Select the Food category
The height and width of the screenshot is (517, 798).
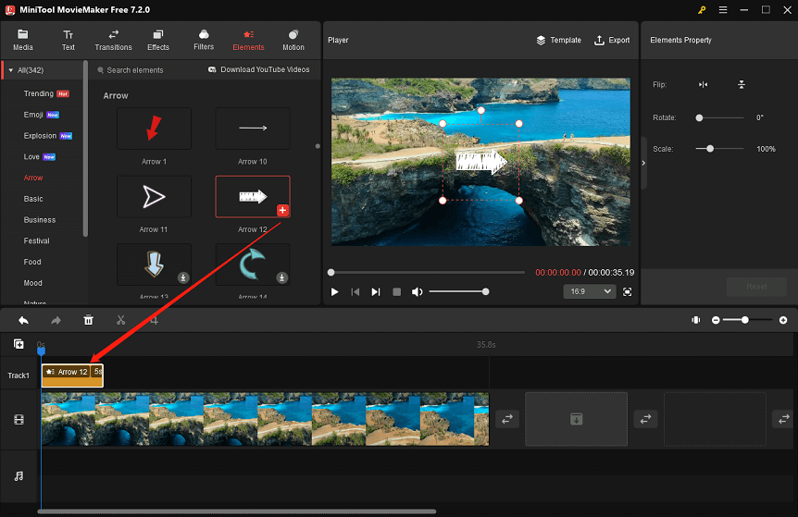32,262
